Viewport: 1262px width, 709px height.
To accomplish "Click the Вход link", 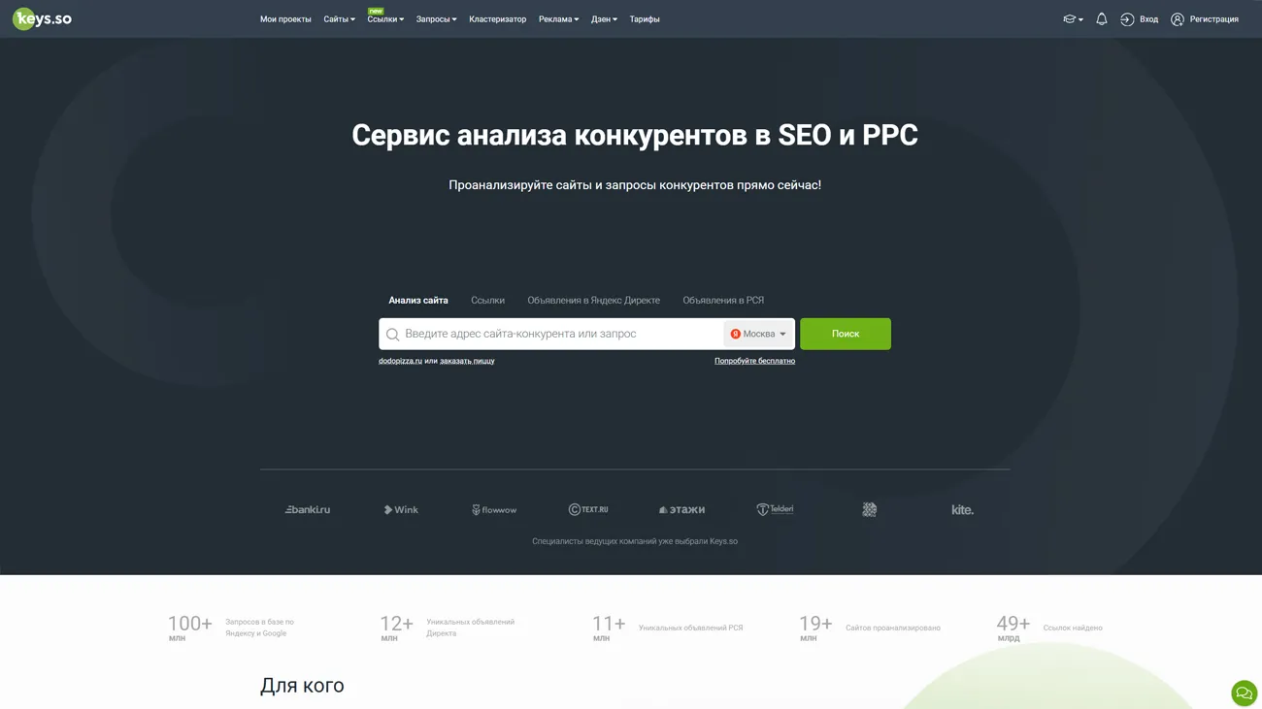I will pyautogui.click(x=1148, y=19).
